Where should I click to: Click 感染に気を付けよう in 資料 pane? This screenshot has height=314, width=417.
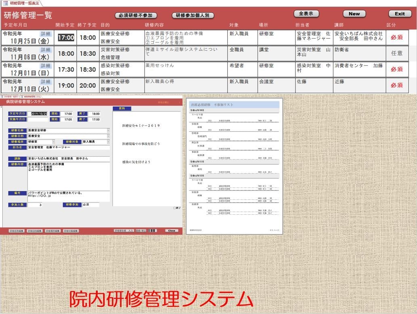tap(136, 162)
